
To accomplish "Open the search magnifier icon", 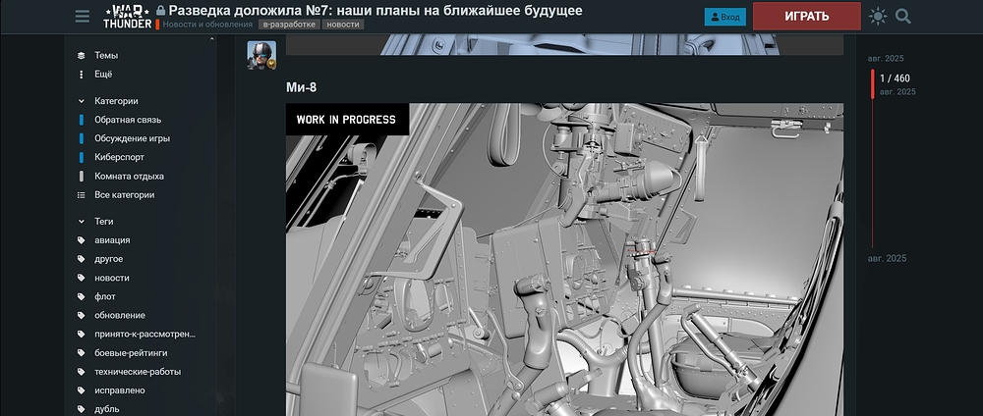I will pyautogui.click(x=902, y=17).
